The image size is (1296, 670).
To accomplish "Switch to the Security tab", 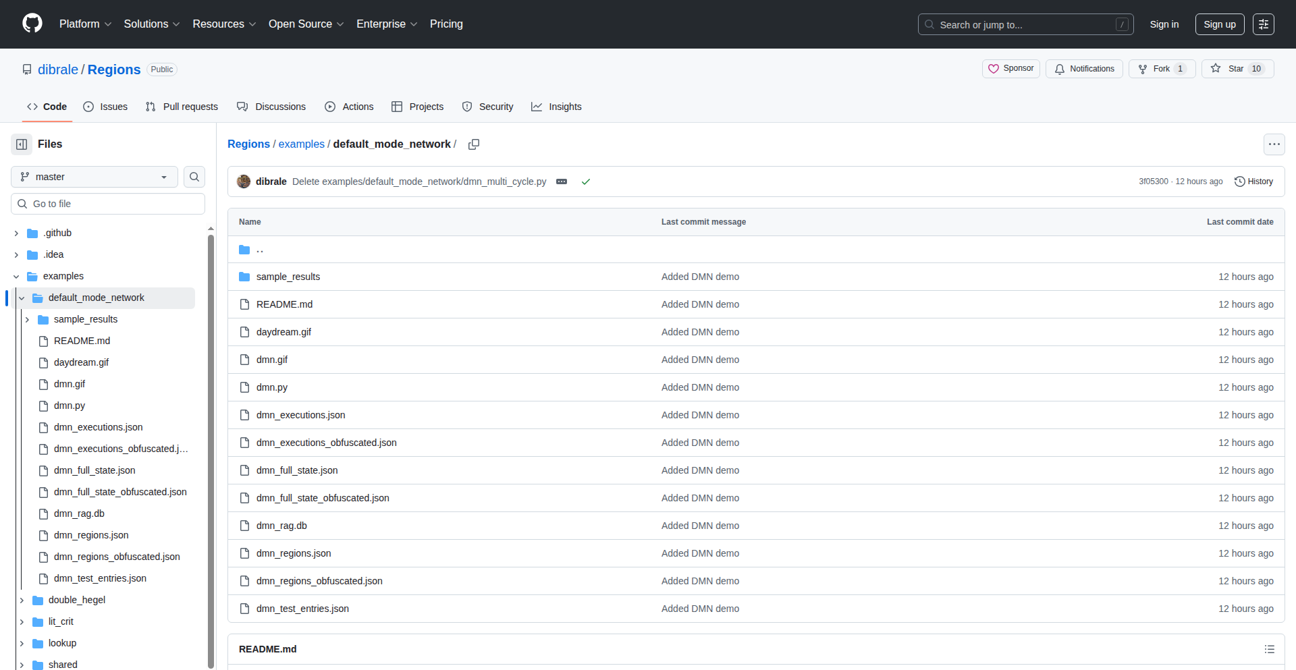I will tap(487, 107).
